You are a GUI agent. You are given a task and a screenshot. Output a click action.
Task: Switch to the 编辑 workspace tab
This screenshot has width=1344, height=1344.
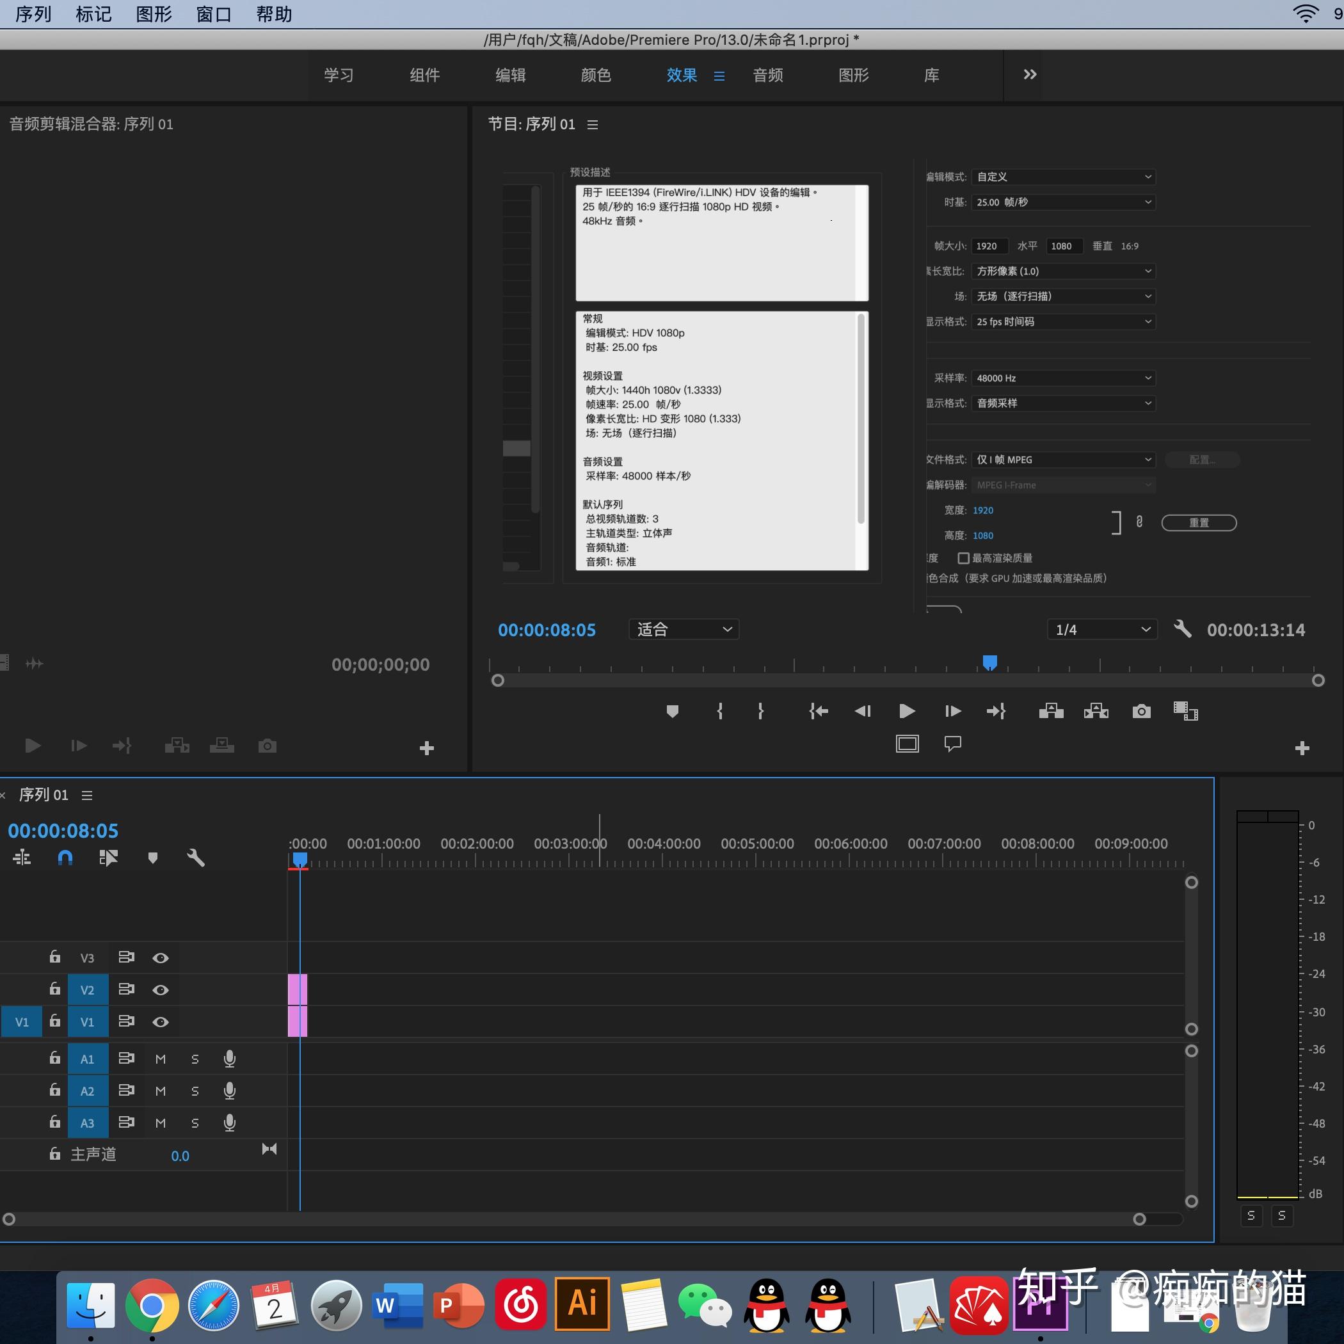click(x=511, y=75)
